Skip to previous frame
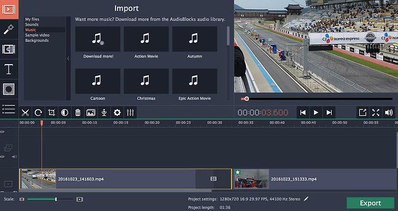Screen dimensions: 398x211 pos(303,113)
